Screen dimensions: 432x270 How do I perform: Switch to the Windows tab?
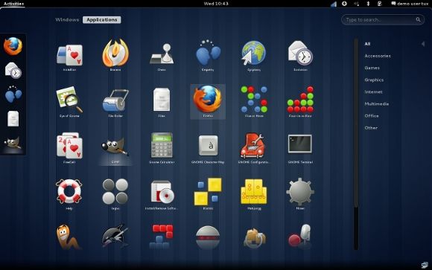[x=67, y=20]
